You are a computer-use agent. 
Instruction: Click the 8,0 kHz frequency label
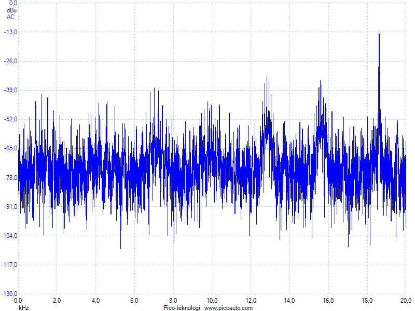point(173,301)
